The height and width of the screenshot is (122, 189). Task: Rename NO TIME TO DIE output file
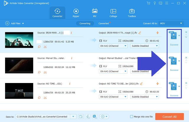[141, 84]
